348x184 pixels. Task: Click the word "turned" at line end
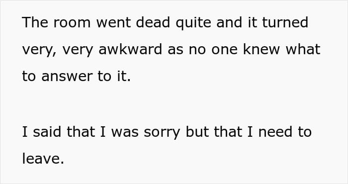285,22
